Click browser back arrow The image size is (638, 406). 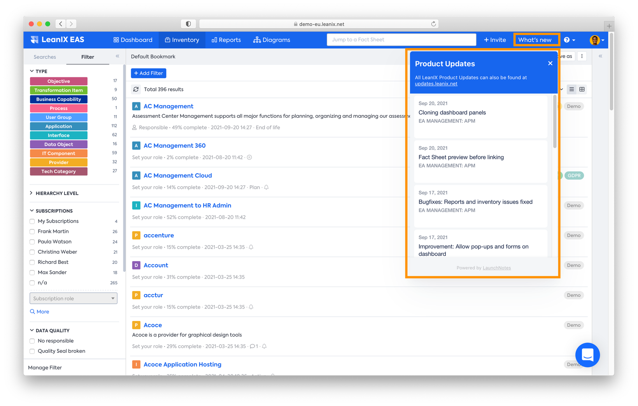click(x=61, y=24)
